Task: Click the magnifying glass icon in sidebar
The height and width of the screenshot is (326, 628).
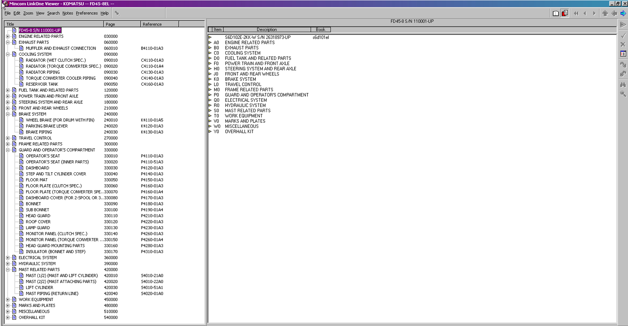Action: pos(623,94)
